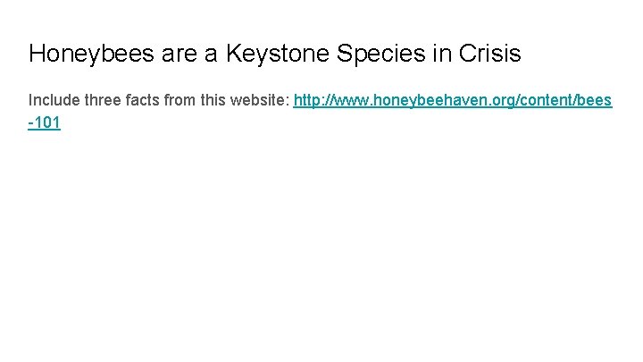Click empty slide area below the text

coord(321,250)
